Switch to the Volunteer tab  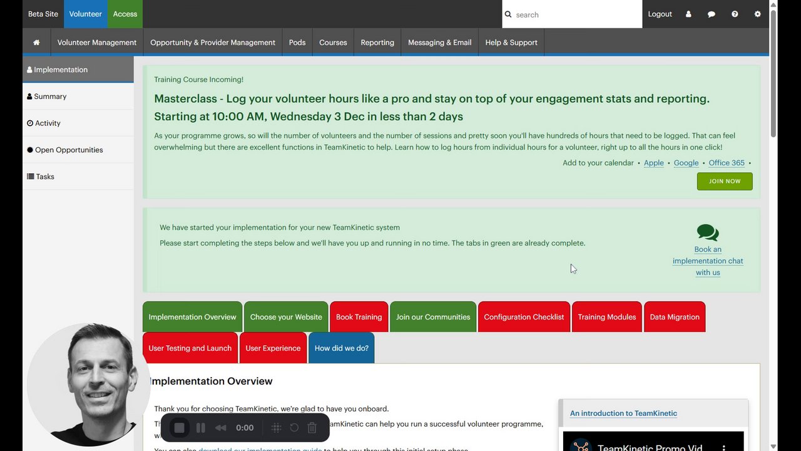pyautogui.click(x=86, y=14)
